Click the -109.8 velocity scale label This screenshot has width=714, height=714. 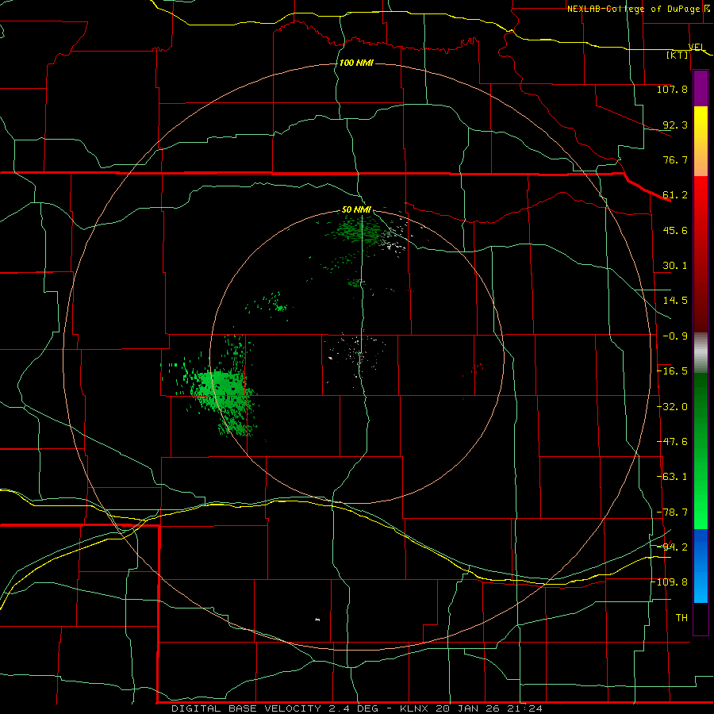(670, 582)
